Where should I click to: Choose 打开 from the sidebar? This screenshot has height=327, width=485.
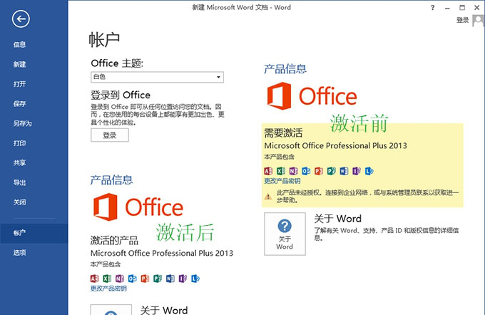click(19, 84)
